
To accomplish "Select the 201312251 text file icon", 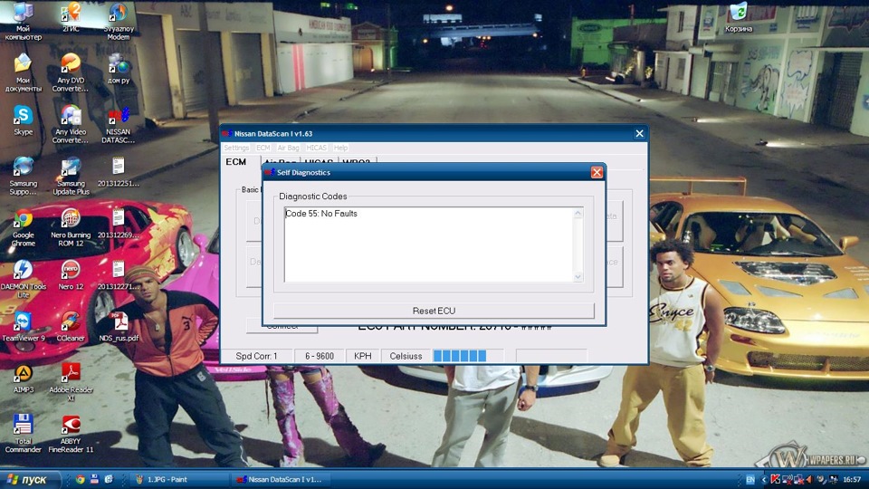I will 118,172.
